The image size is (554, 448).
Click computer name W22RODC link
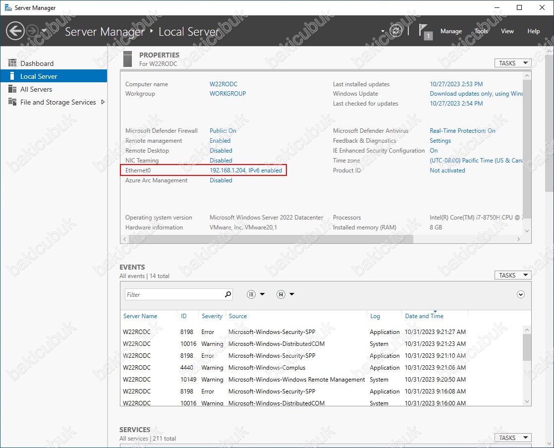(223, 84)
